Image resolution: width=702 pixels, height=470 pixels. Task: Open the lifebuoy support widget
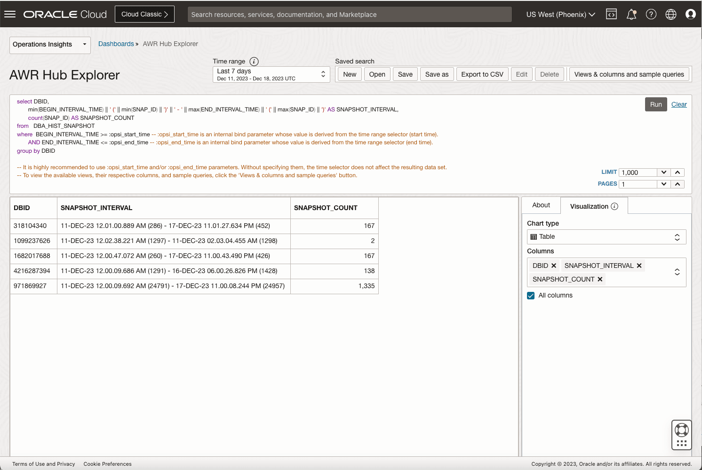(681, 429)
